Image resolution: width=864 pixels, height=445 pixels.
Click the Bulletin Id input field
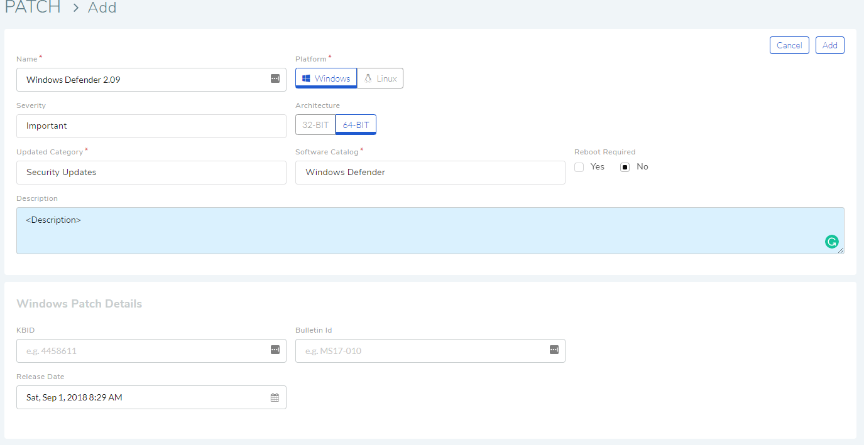[430, 351]
